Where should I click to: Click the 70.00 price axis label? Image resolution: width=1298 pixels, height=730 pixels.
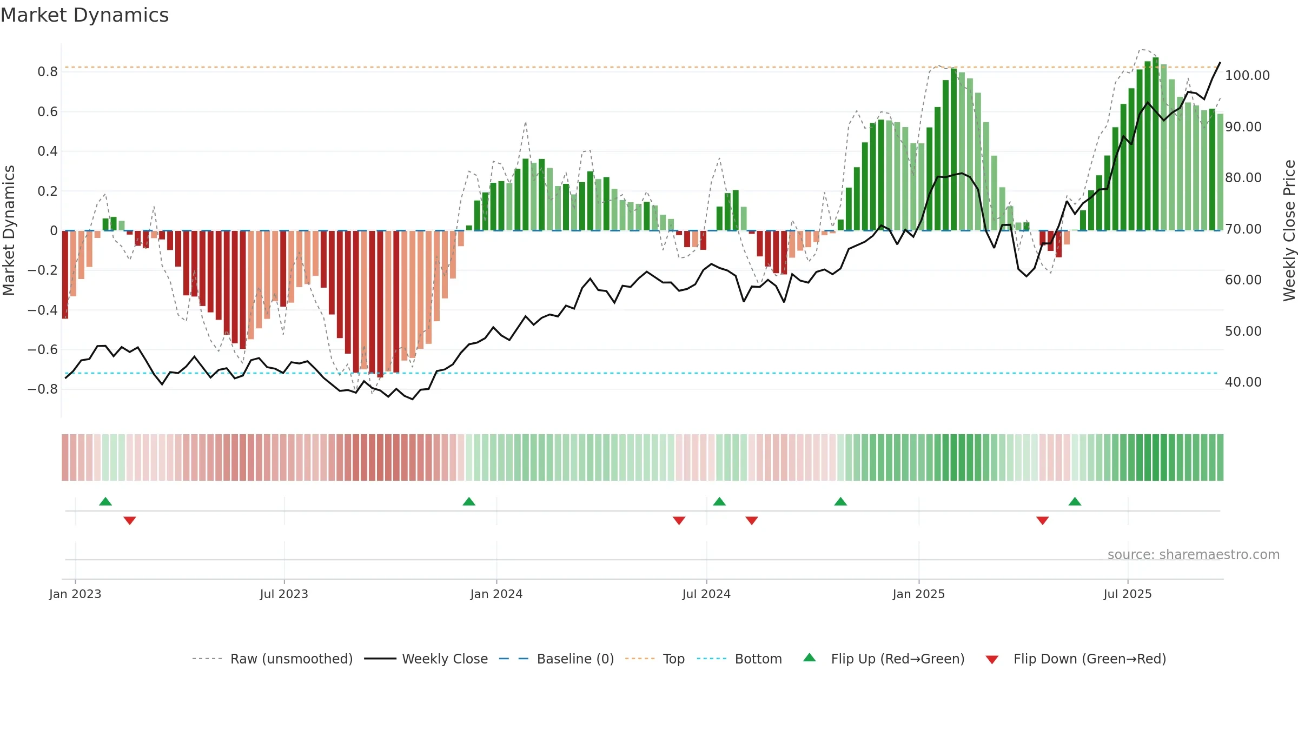1243,229
